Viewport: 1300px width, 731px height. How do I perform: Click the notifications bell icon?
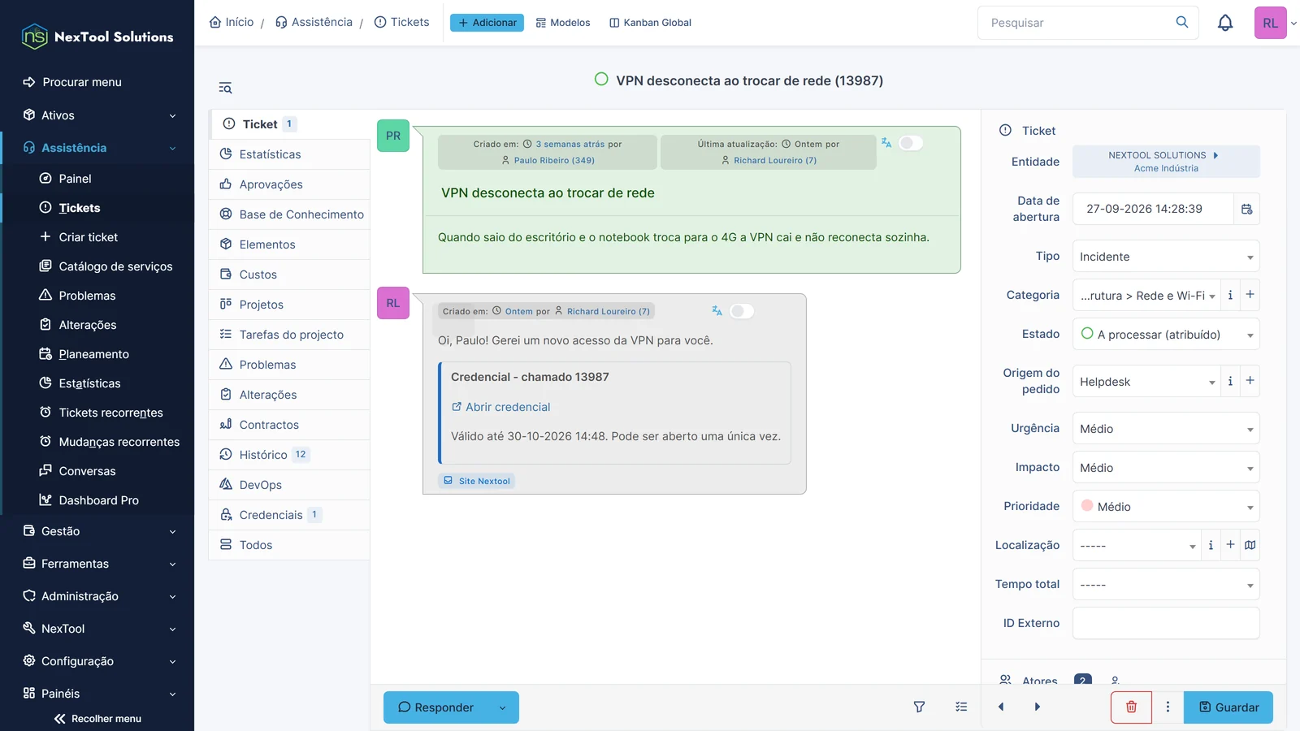point(1225,23)
